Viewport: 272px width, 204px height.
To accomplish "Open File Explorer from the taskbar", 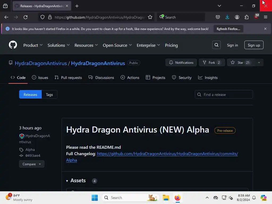I will click(x=166, y=198).
